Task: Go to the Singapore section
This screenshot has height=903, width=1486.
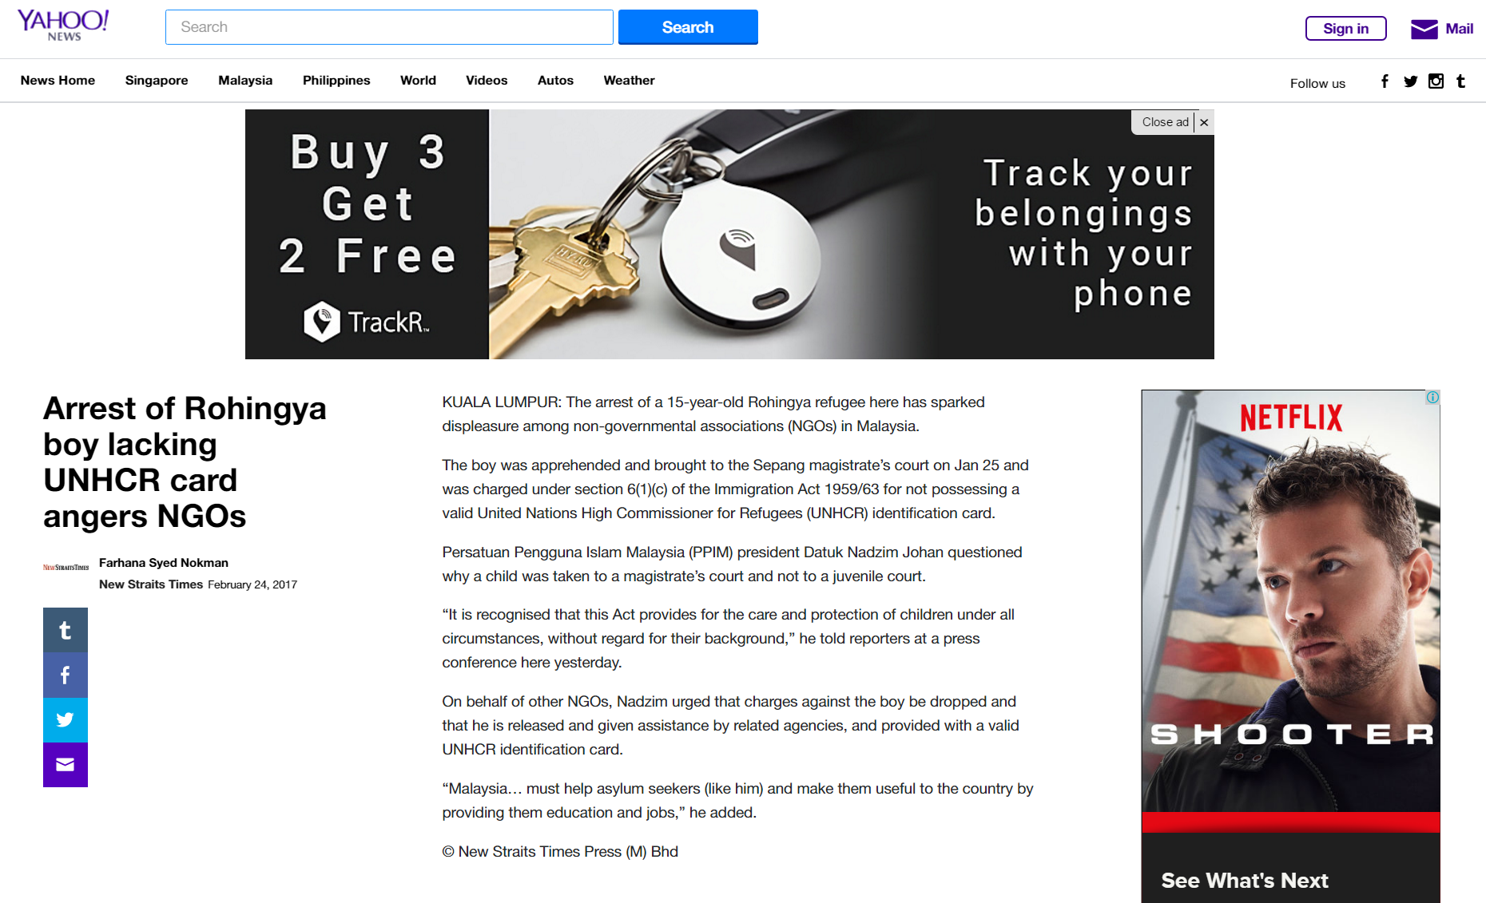Action: (x=157, y=81)
